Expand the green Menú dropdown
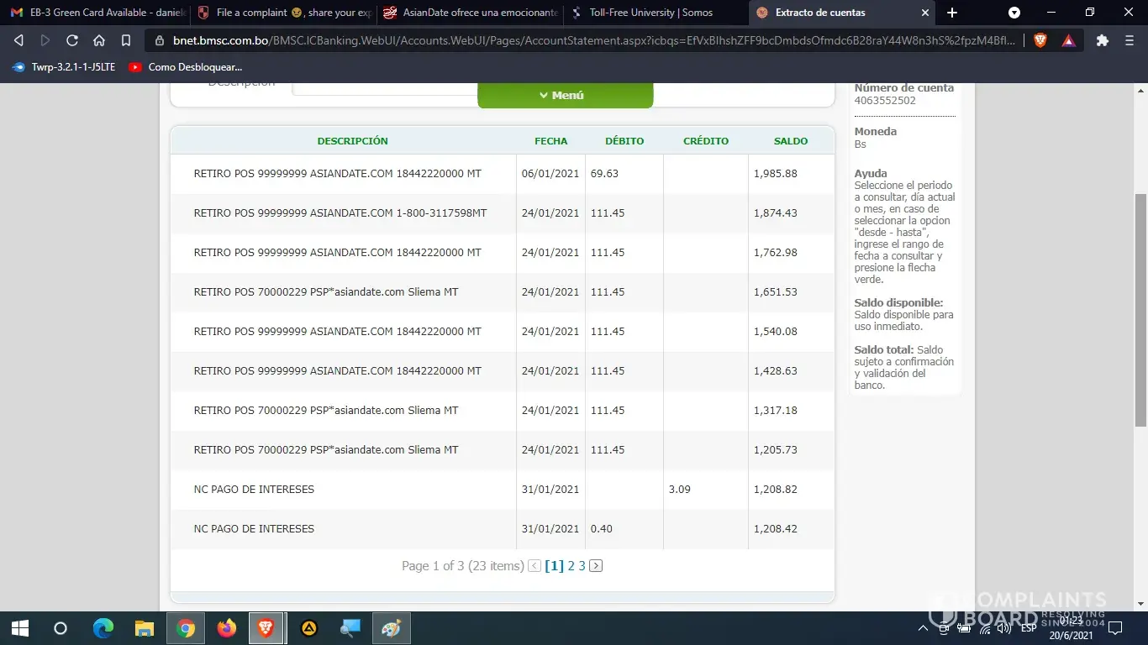The width and height of the screenshot is (1148, 645). pos(565,95)
